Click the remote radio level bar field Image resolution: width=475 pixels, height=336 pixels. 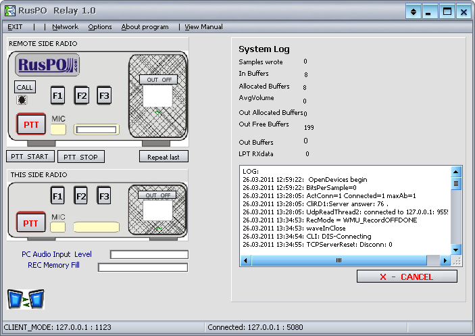pyautogui.click(x=97, y=130)
